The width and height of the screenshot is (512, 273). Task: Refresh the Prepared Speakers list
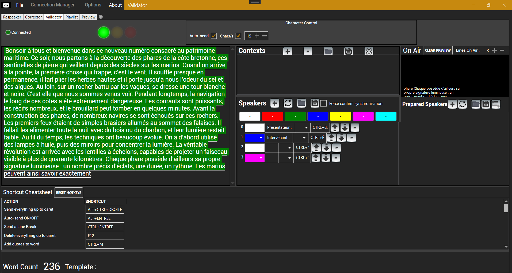point(463,104)
